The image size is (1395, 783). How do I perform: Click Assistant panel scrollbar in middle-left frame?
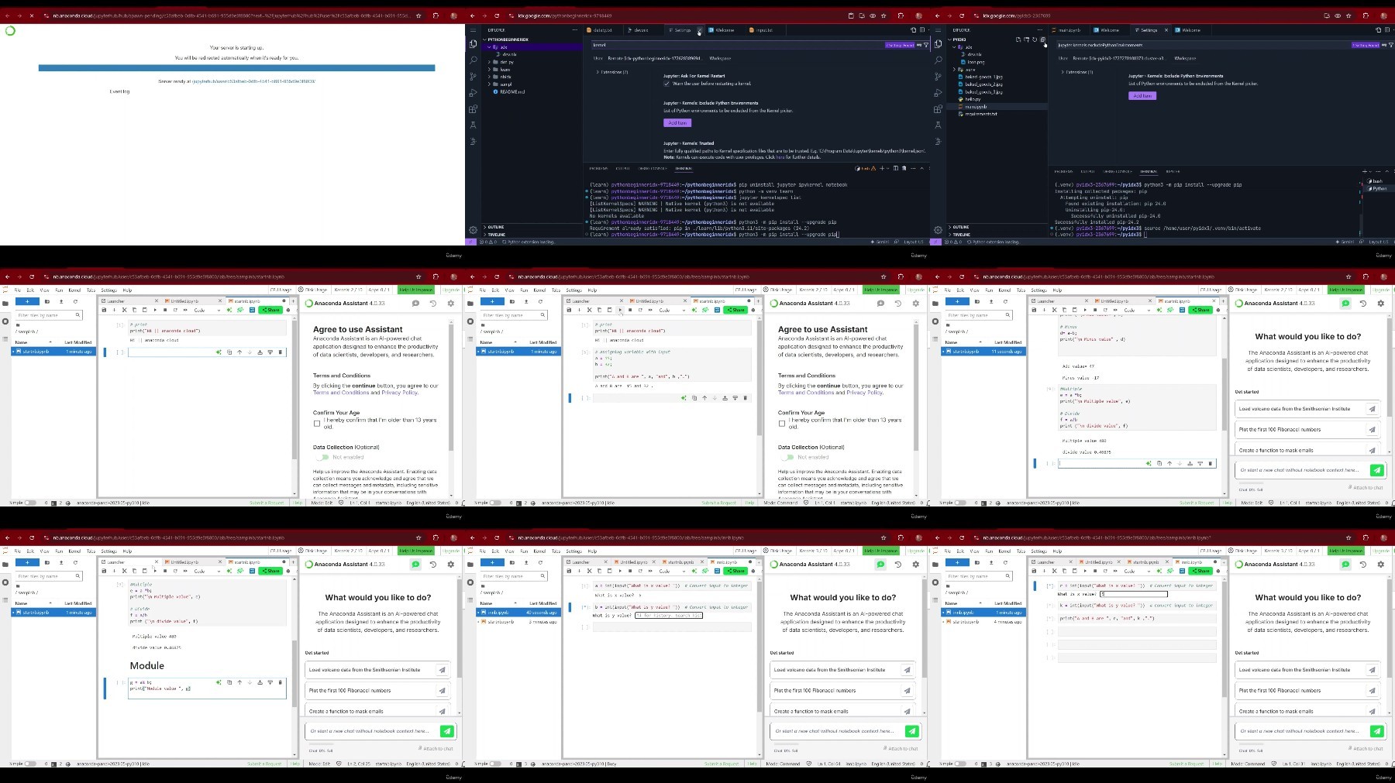pyautogui.click(x=451, y=387)
